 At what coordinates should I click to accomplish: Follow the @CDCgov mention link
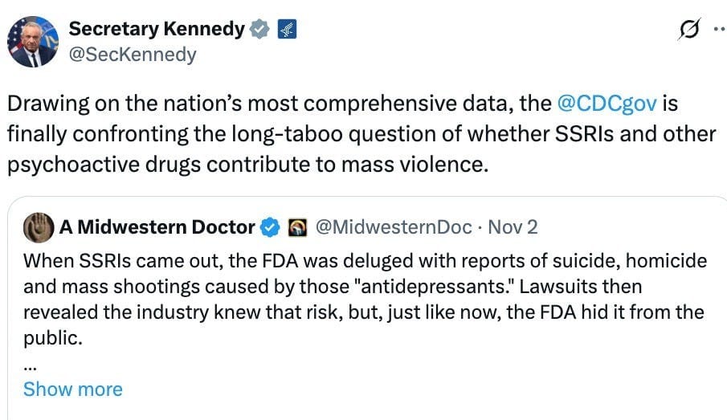[607, 103]
